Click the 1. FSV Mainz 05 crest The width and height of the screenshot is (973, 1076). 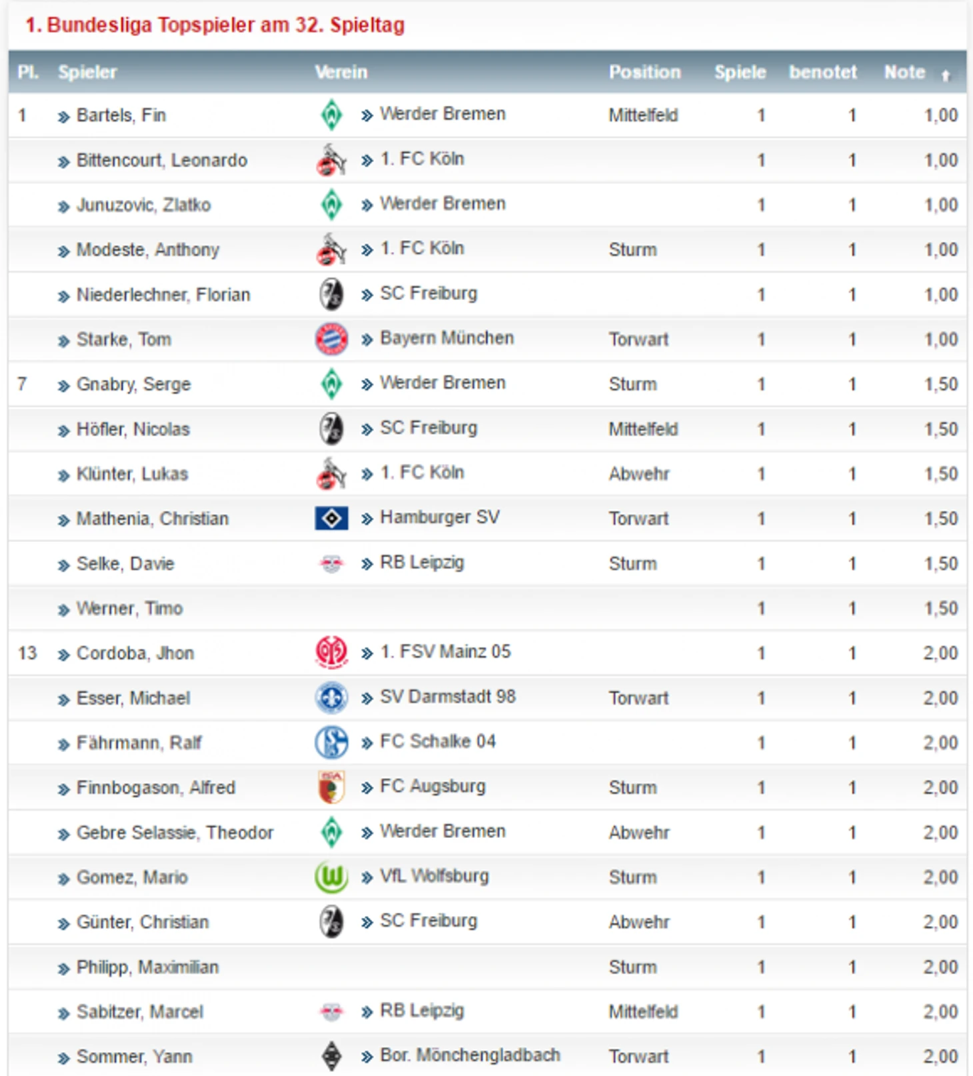331,652
